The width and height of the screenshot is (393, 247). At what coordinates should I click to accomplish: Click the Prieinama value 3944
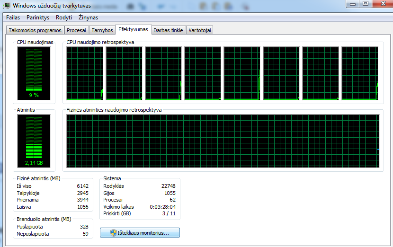point(83,200)
